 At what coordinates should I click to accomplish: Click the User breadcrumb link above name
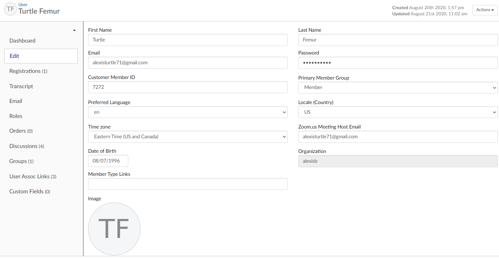tap(23, 4)
